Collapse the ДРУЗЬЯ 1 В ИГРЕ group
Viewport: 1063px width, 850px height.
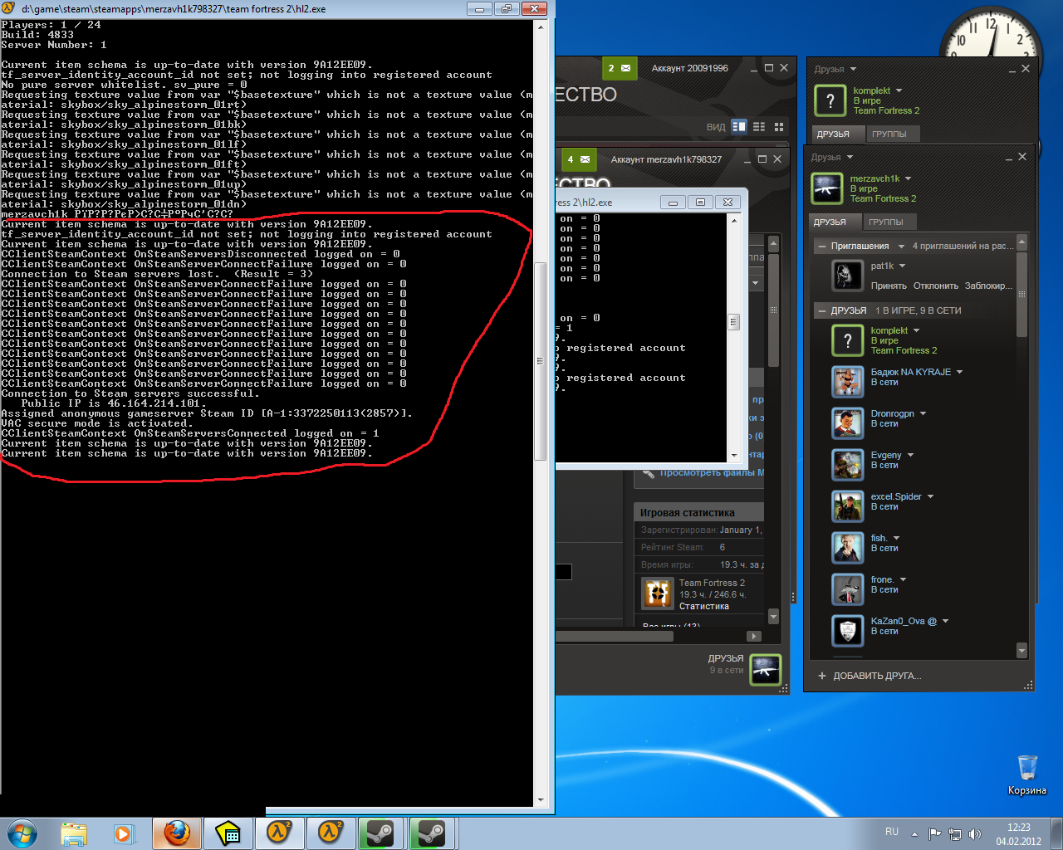point(822,310)
